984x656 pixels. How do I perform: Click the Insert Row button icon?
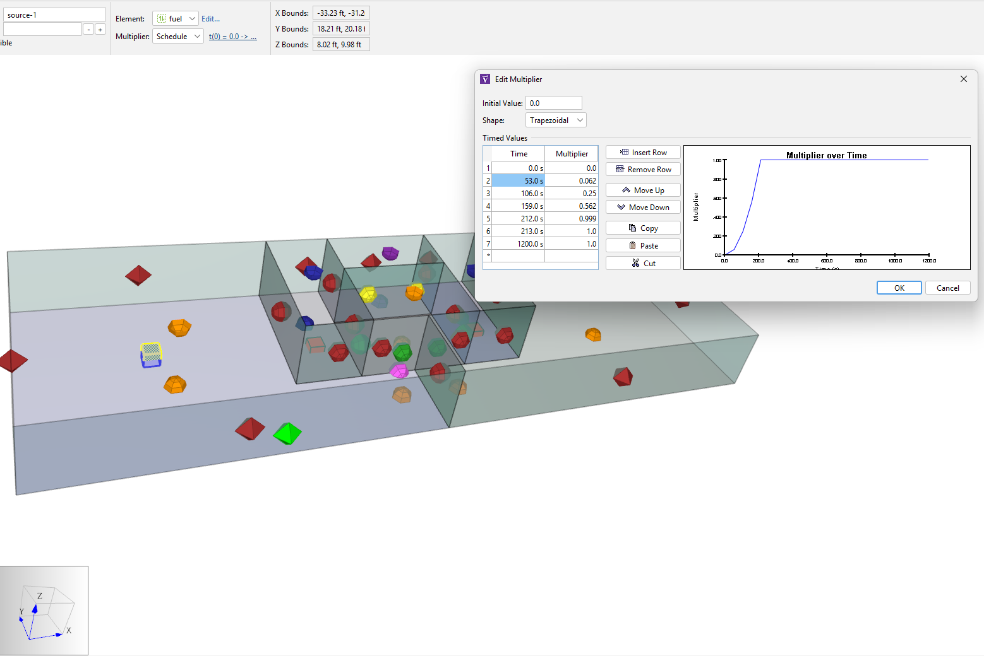(624, 153)
